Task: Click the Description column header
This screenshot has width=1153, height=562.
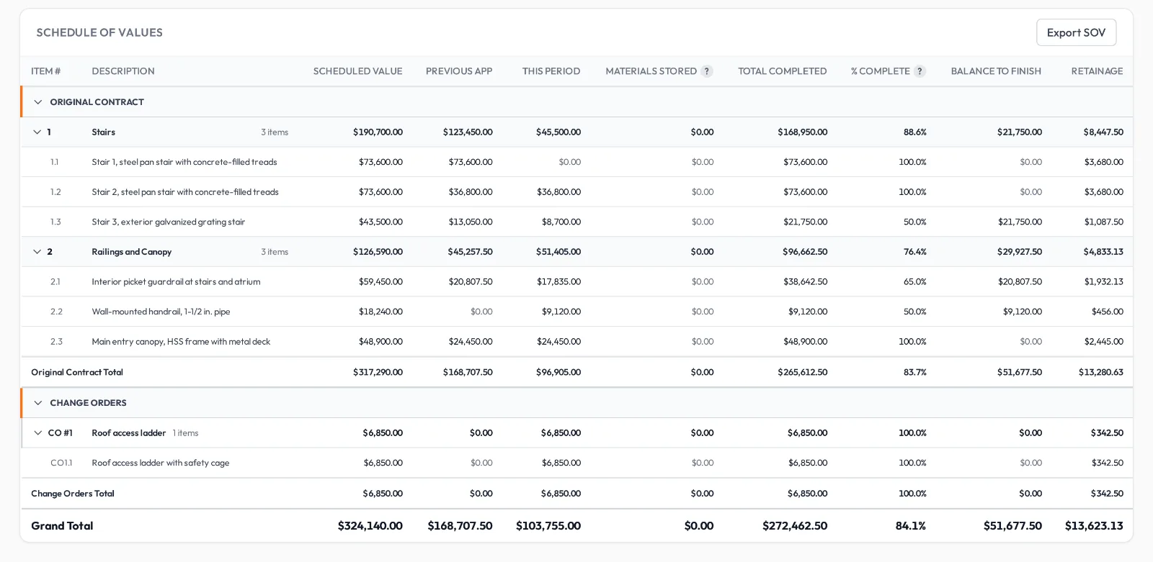Action: point(123,71)
